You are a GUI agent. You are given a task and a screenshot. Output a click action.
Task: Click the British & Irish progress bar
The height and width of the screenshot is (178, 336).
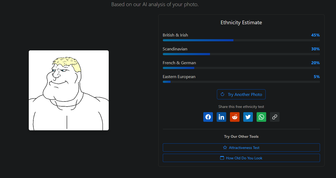pos(241,40)
